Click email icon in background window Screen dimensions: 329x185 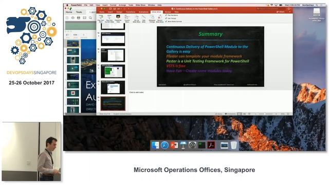pyautogui.click(x=84, y=18)
